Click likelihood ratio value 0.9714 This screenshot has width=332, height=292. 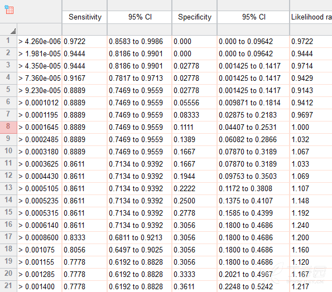(311, 66)
